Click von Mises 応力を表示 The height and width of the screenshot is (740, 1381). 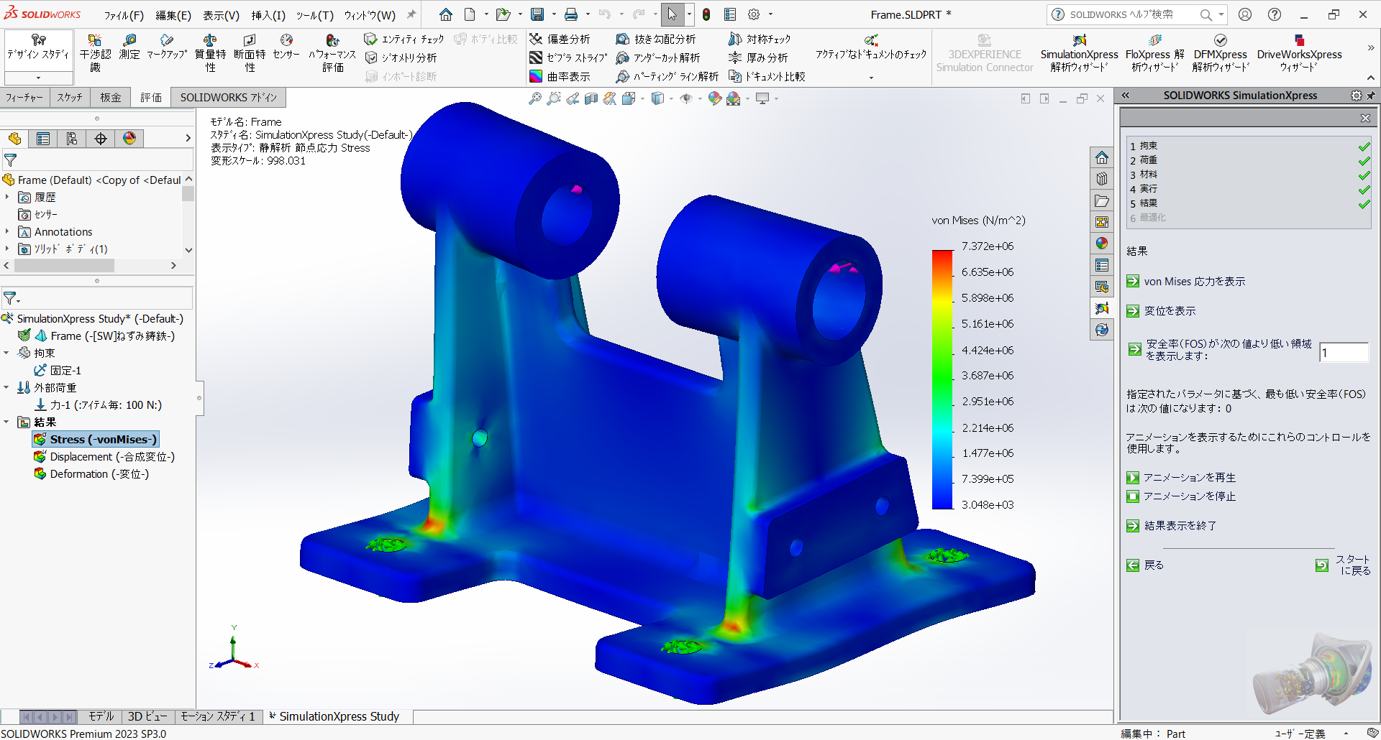coord(1185,282)
